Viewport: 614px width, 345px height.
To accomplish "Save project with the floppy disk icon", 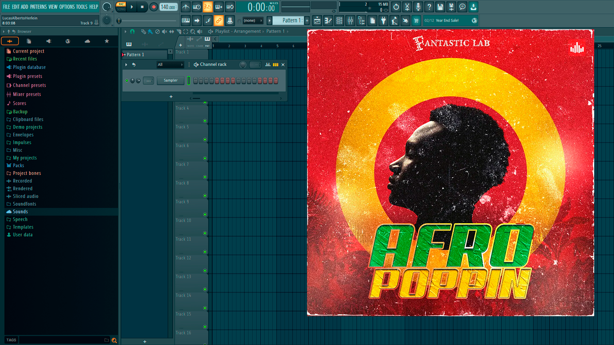I will coord(440,7).
